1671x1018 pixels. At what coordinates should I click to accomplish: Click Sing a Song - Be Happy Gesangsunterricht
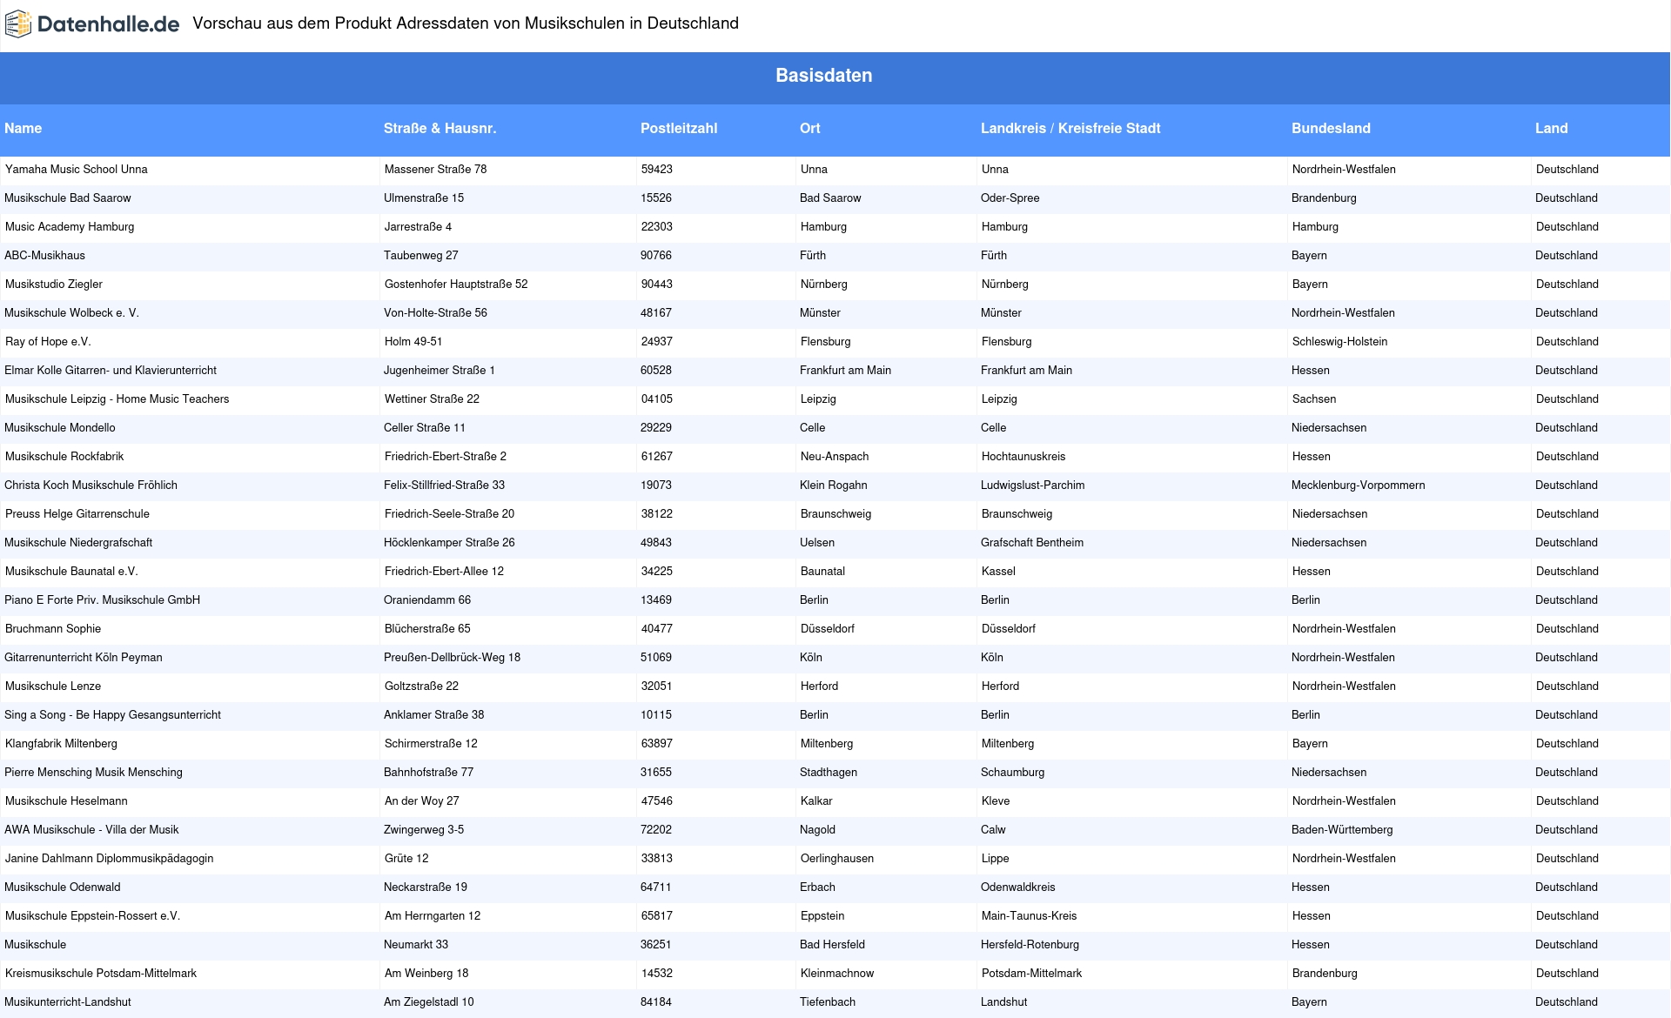[x=112, y=715]
